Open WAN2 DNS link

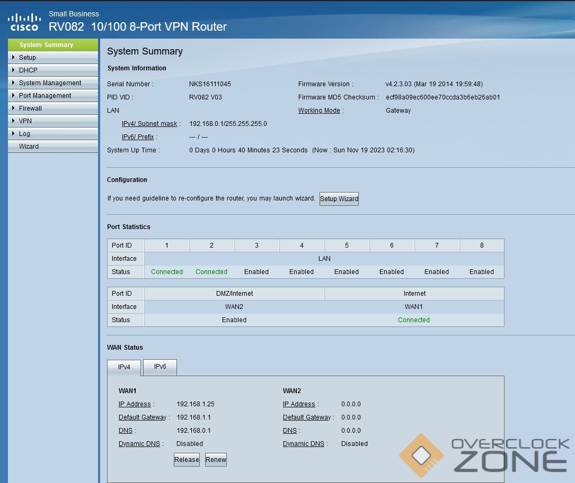pos(290,430)
